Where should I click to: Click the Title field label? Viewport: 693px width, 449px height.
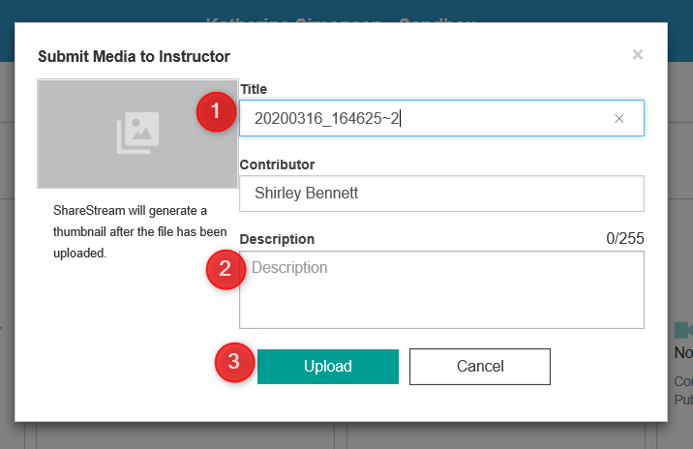click(254, 89)
